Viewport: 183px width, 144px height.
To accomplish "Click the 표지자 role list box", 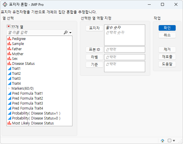I will [x=125, y=35].
